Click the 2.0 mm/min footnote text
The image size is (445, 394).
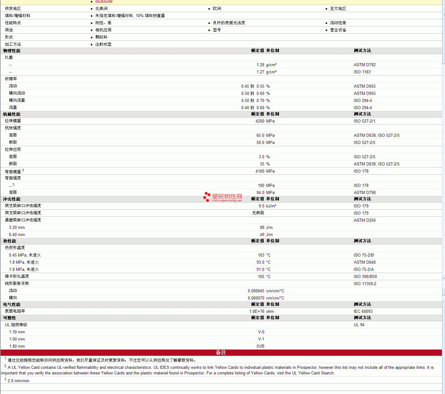pyautogui.click(x=18, y=381)
